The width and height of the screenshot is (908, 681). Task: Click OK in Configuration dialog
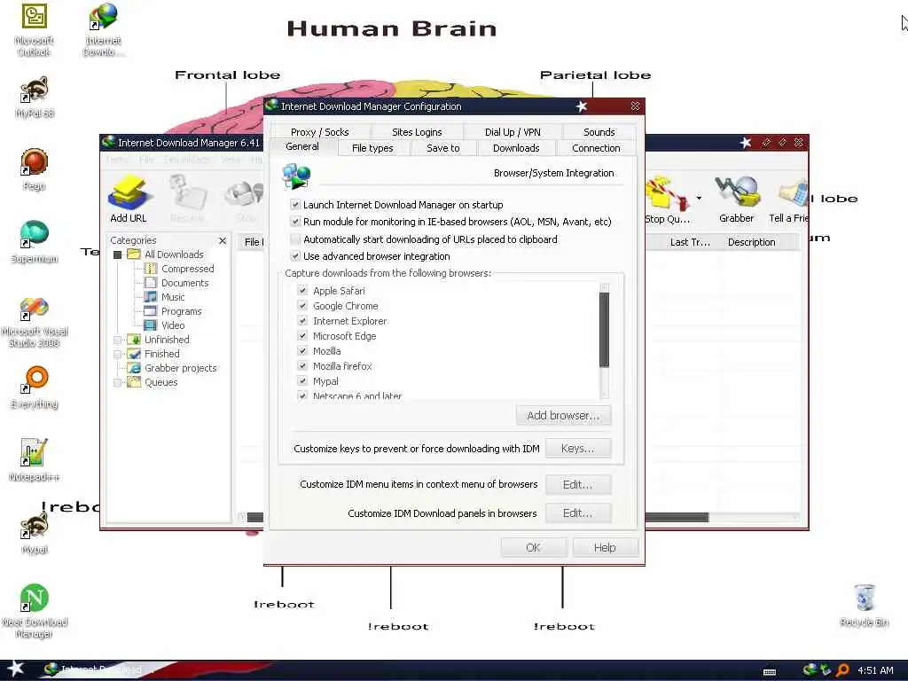(533, 548)
